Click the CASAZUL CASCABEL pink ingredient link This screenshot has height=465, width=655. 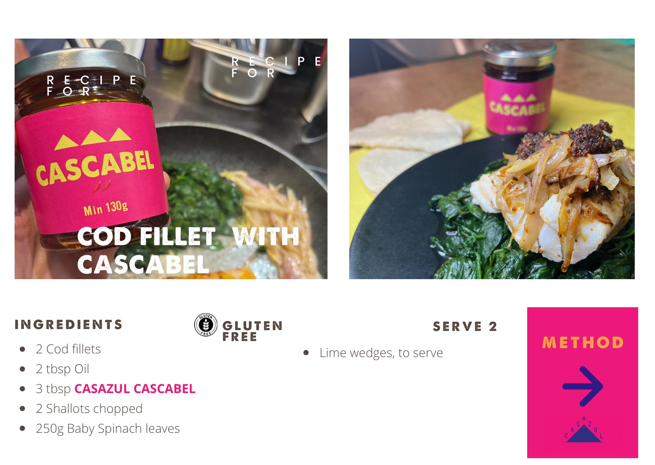135,389
